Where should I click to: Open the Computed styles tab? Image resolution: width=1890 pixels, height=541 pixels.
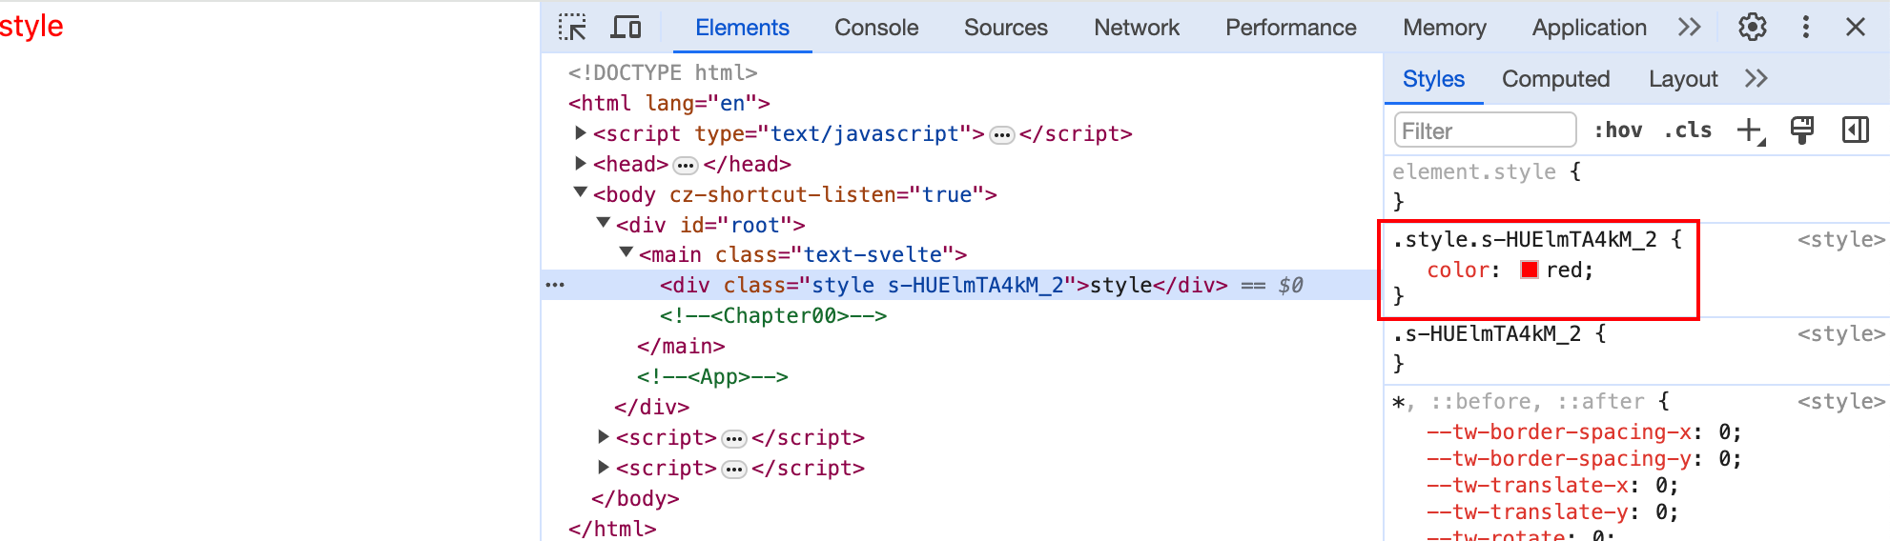1555,79
